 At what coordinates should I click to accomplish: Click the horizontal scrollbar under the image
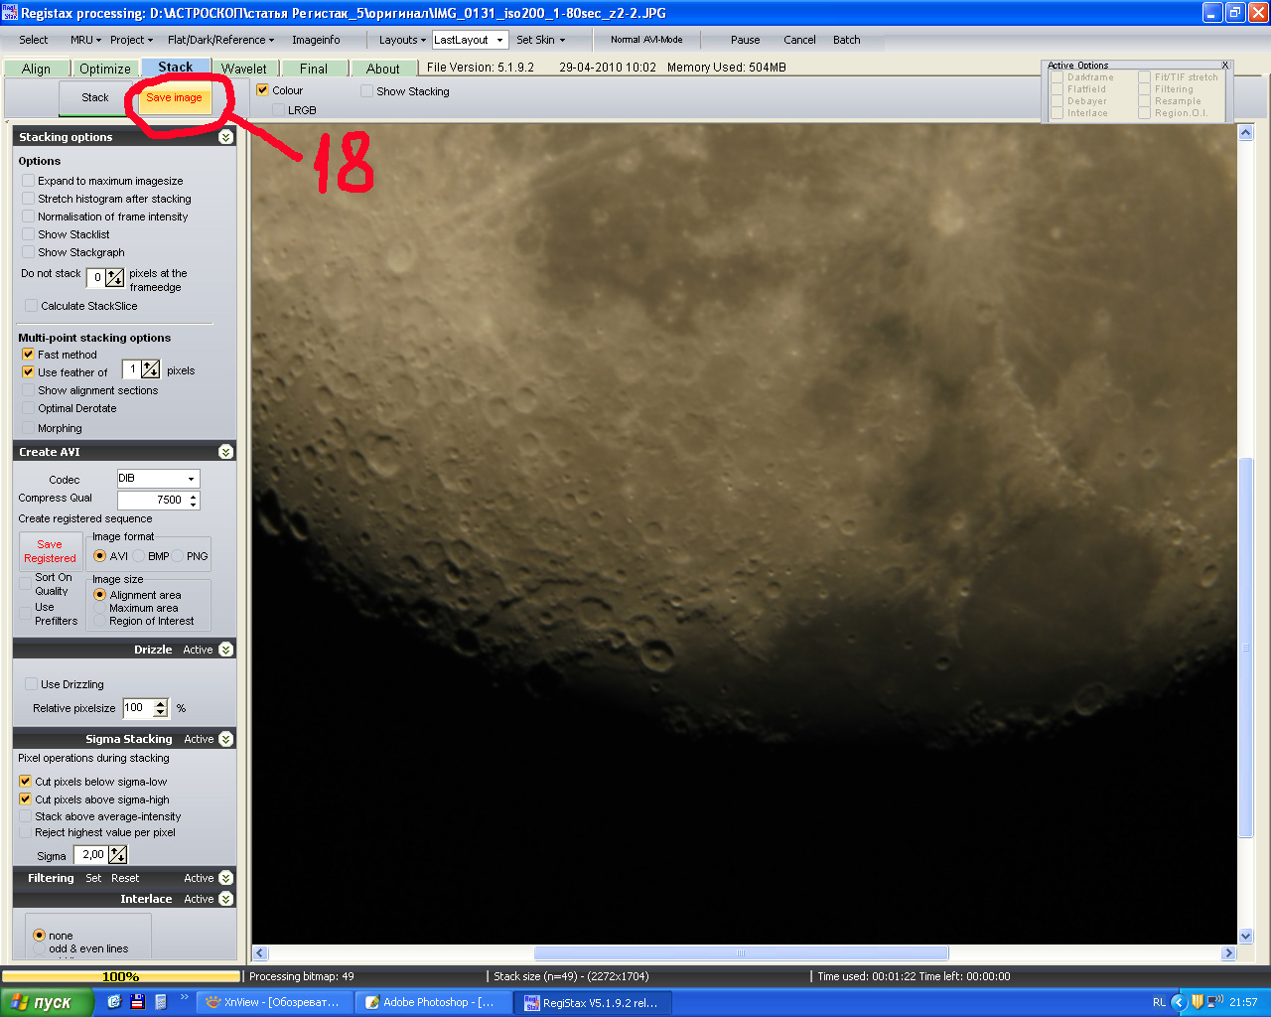(x=740, y=953)
